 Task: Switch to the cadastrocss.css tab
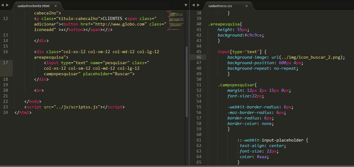tap(220, 6)
